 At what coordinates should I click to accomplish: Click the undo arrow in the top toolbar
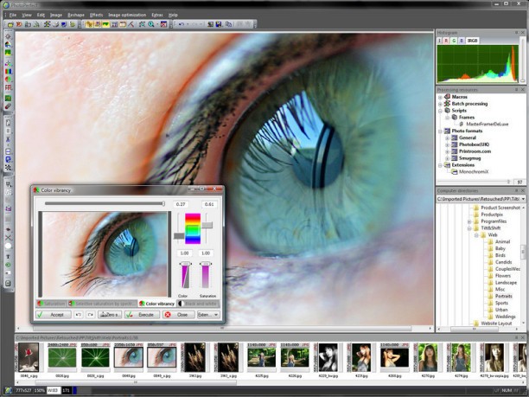(182, 24)
